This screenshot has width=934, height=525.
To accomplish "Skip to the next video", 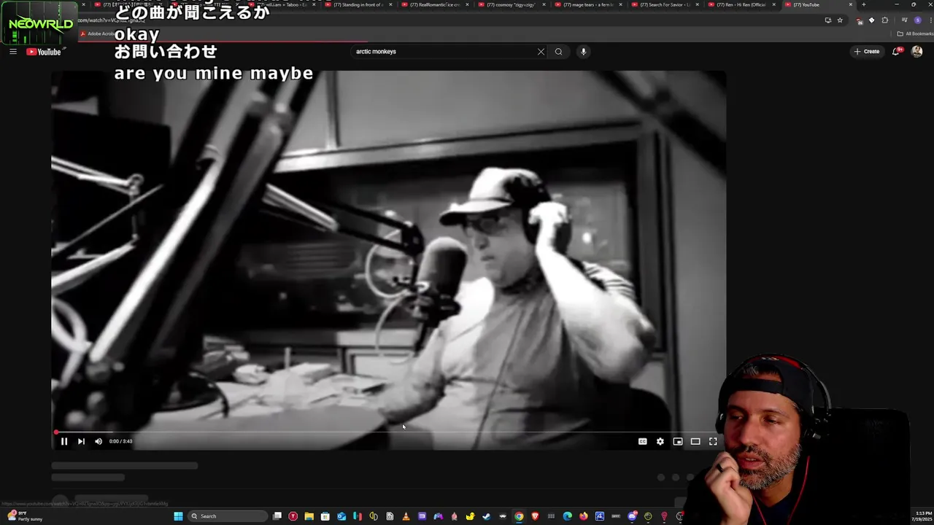I will 81,441.
